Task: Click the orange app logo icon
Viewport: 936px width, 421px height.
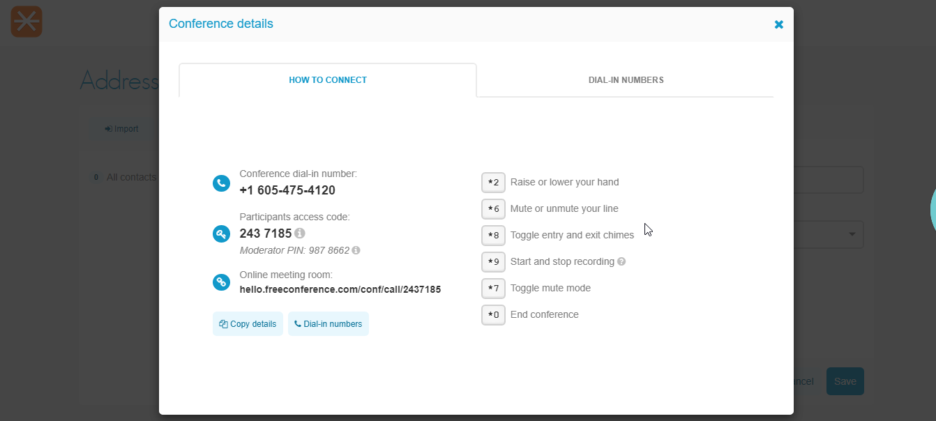Action: [x=27, y=22]
